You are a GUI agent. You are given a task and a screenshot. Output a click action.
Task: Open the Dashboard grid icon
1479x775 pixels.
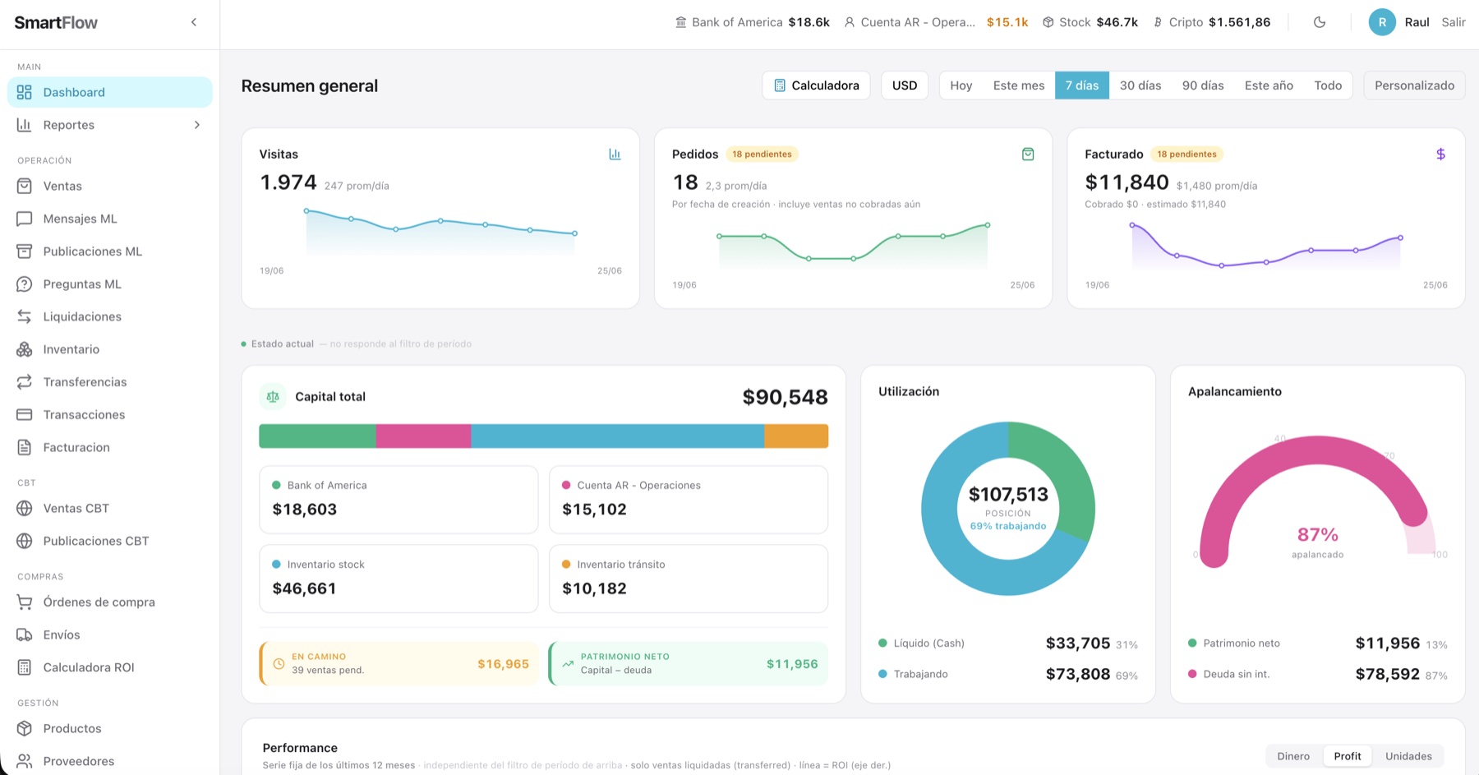(x=25, y=92)
